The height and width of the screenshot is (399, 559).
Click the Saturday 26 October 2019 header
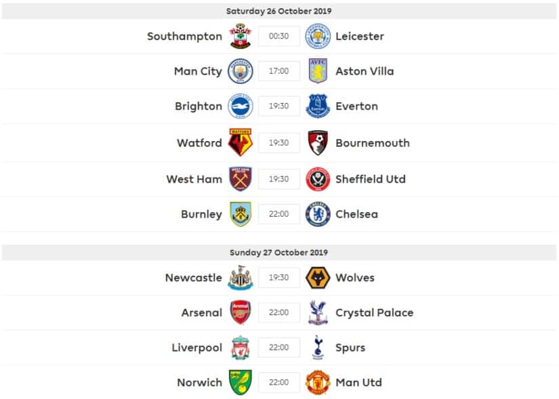click(x=279, y=11)
